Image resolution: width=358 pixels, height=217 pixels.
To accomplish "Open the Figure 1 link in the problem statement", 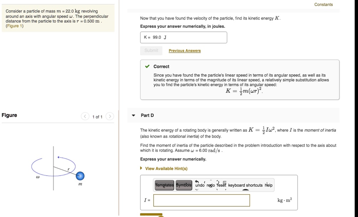I will click(x=14, y=26).
